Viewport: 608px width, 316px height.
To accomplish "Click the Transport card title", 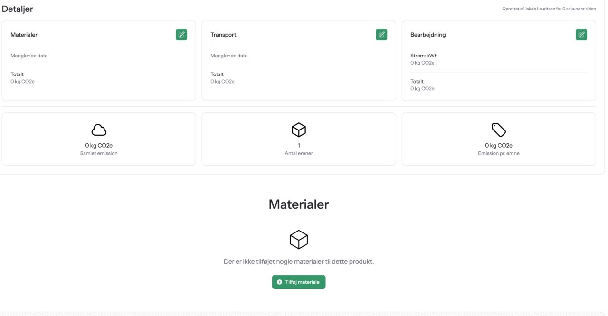I will point(223,35).
